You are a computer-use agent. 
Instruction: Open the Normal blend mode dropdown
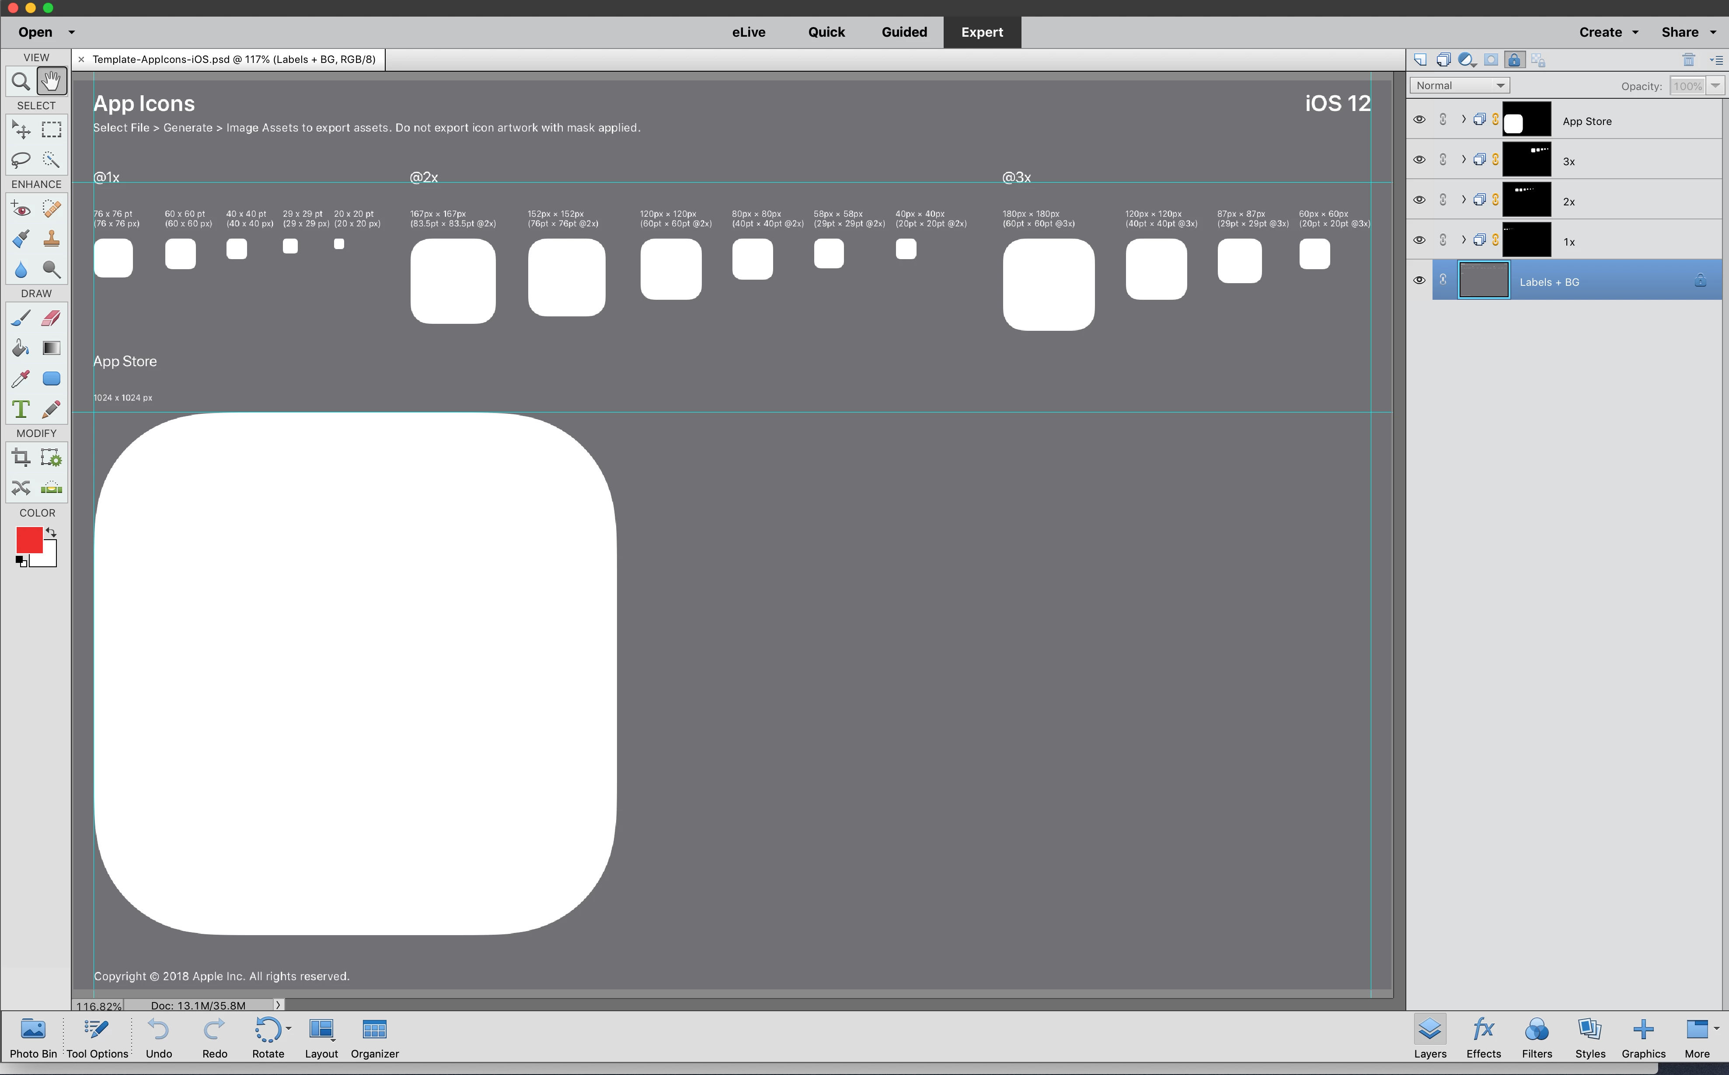1460,85
